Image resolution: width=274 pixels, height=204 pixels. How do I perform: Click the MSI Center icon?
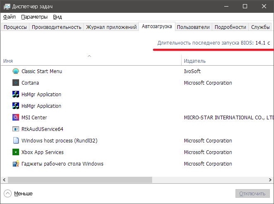pos(16,117)
